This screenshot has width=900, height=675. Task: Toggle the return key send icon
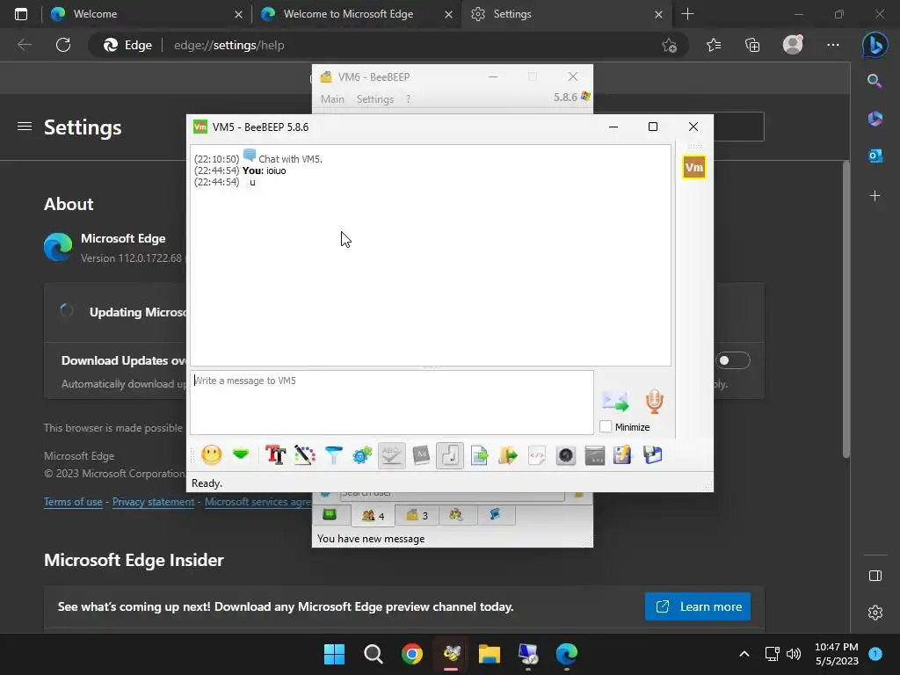450,455
